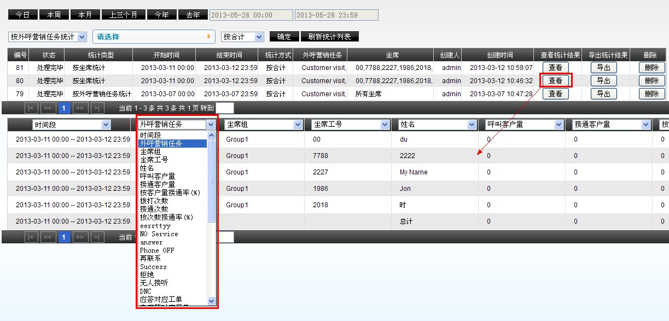Image resolution: width=669 pixels, height=321 pixels.
Task: Click the start date field 2013-05-28 00:00
Action: coord(251,15)
